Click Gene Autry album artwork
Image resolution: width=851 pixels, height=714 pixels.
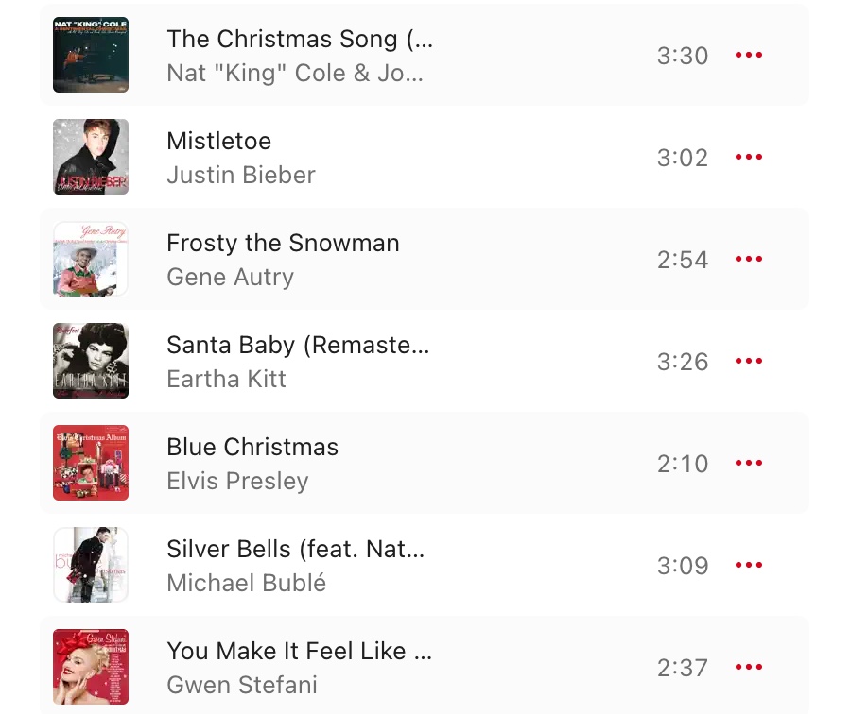pyautogui.click(x=91, y=259)
